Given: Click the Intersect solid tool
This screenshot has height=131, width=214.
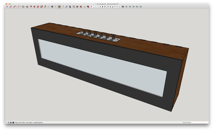Looking at the screenshot, I should [x=127, y=7].
